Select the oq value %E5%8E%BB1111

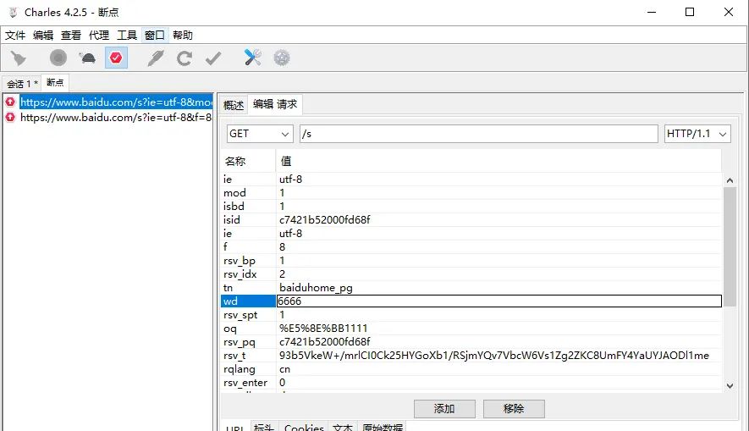(323, 329)
